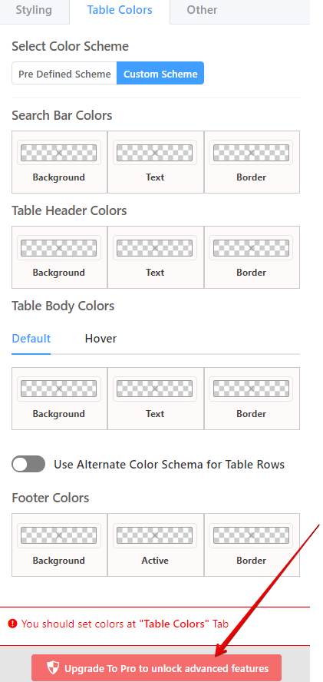The image size is (323, 682).
Task: Open Table Header Text color picker
Action: coord(155,248)
